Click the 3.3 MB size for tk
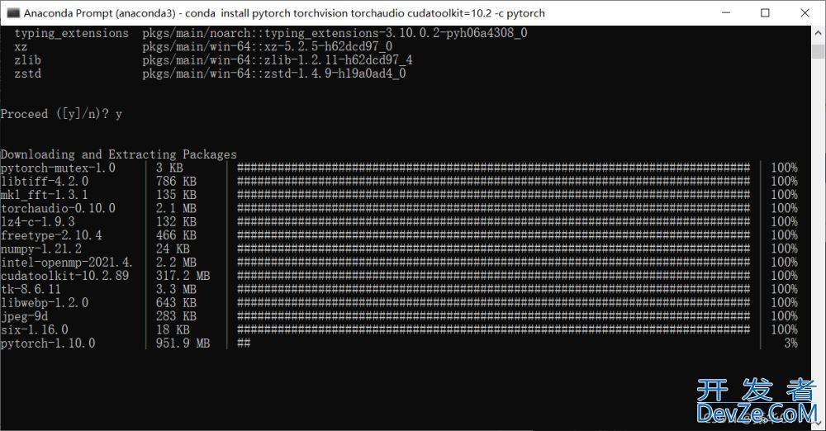 [x=176, y=289]
